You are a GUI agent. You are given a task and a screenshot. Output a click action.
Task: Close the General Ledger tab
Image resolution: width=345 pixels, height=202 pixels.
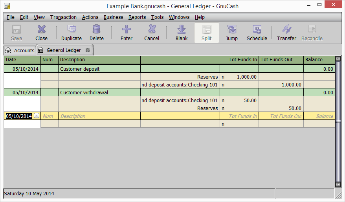(x=88, y=50)
